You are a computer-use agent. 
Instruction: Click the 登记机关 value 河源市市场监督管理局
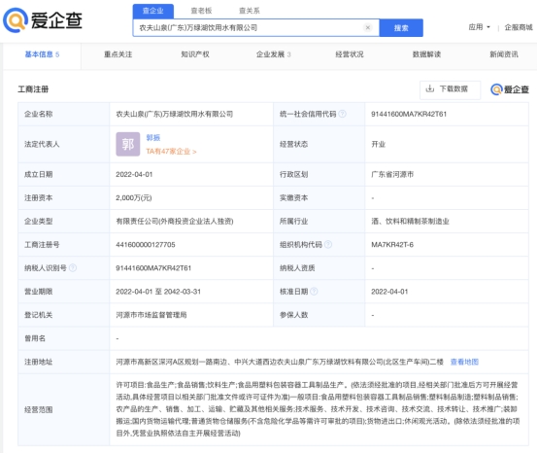click(151, 315)
